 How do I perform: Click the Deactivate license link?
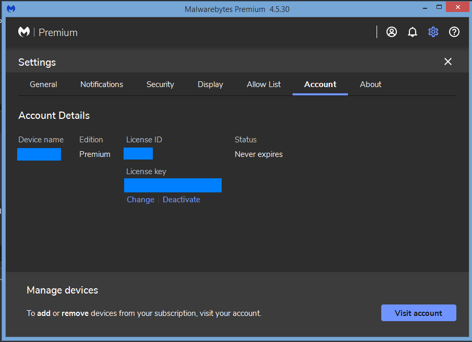(x=181, y=200)
